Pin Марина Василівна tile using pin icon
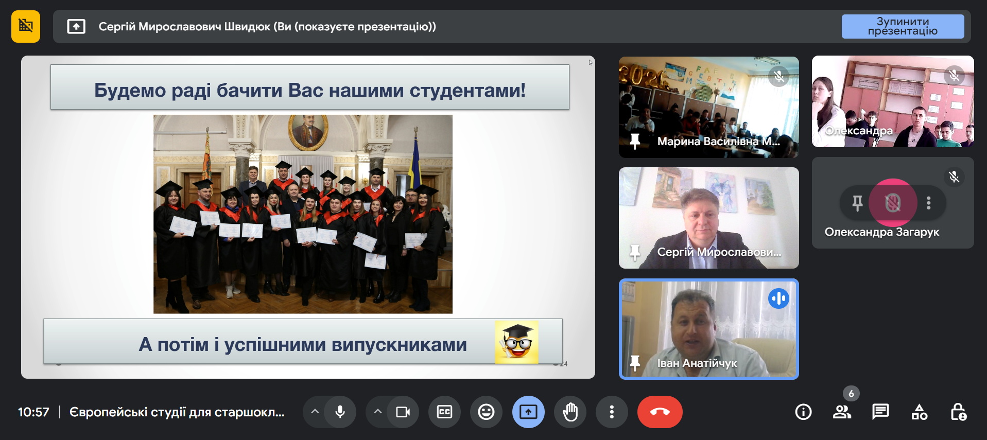 pyautogui.click(x=635, y=141)
